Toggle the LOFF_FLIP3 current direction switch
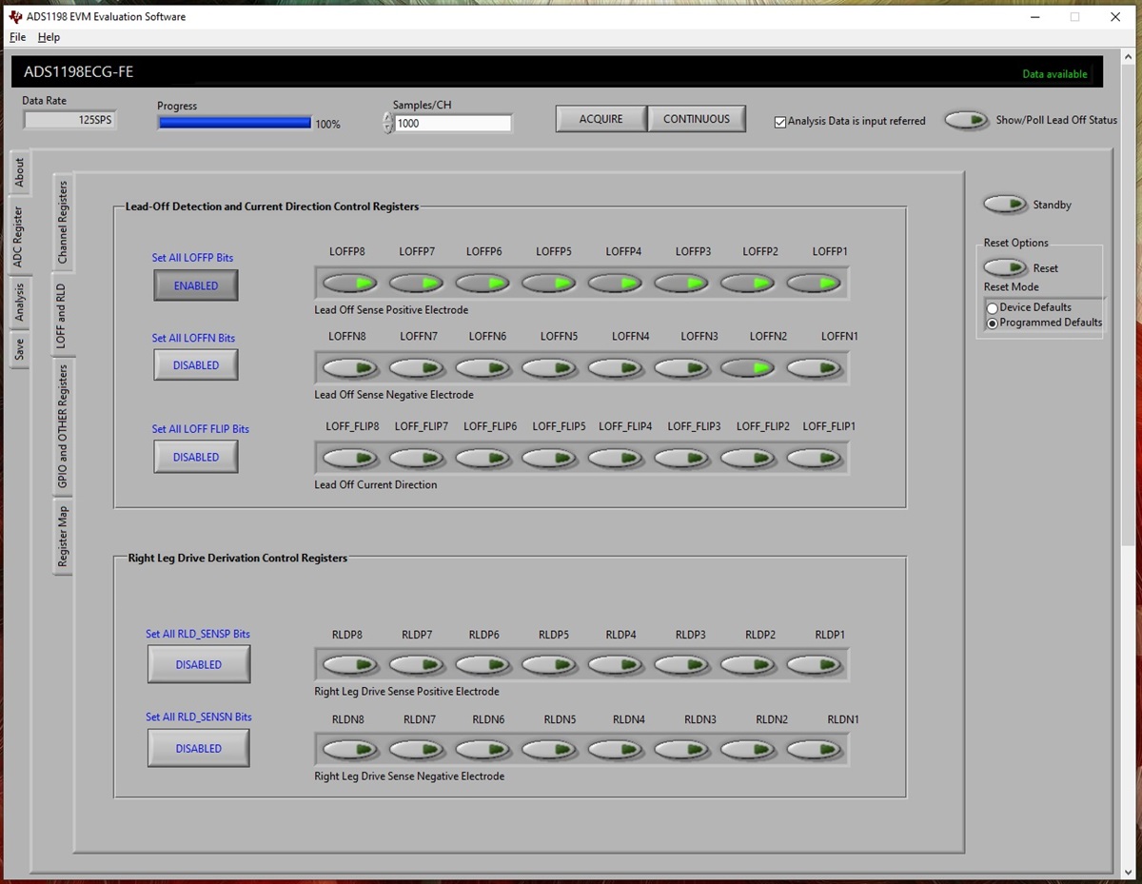The width and height of the screenshot is (1142, 884). pyautogui.click(x=681, y=458)
